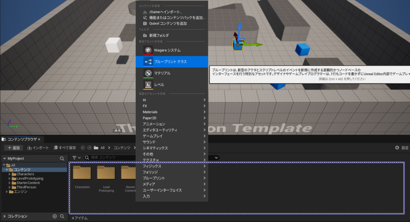This screenshot has width=410, height=222.
Task: Switch to the コンテンツブラウザ tab
Action: (22, 139)
